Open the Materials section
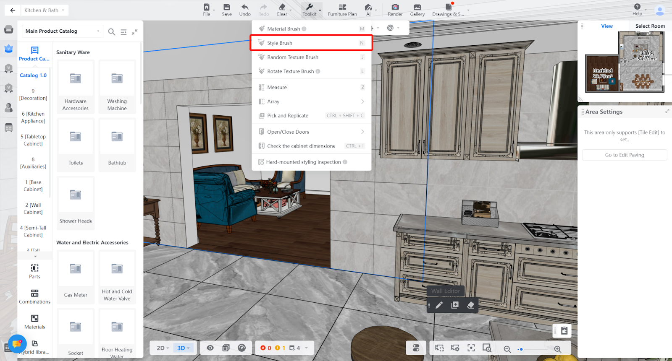This screenshot has height=361, width=672. coord(35,322)
